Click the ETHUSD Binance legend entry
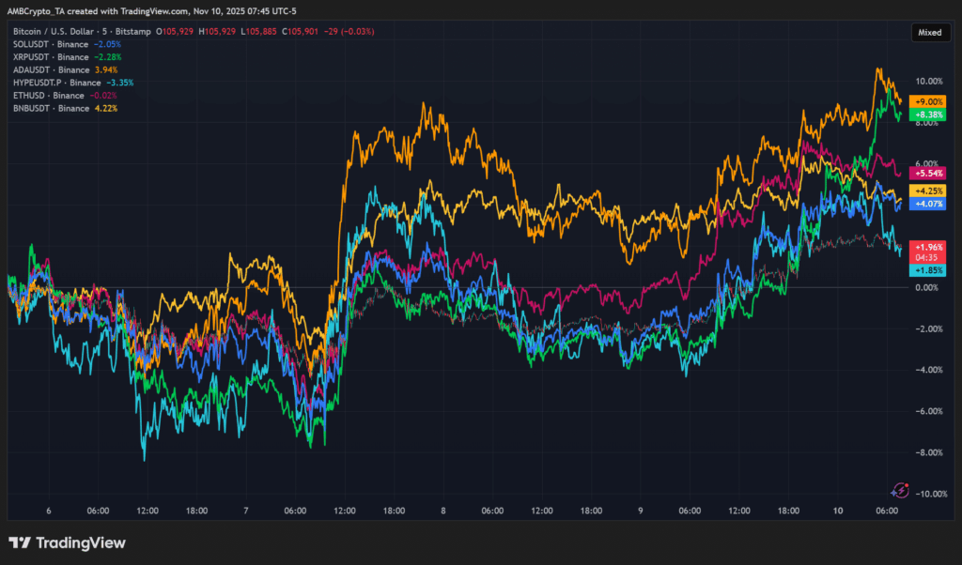The width and height of the screenshot is (962, 565). (47, 96)
